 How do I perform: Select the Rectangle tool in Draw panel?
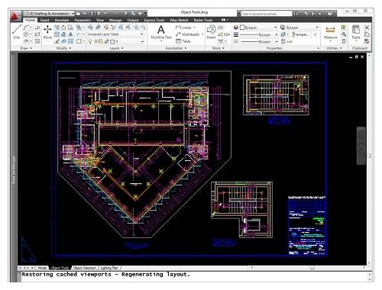[37, 34]
